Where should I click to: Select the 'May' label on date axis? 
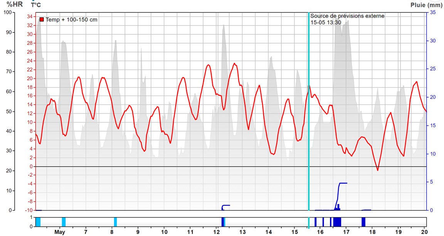click(59, 232)
